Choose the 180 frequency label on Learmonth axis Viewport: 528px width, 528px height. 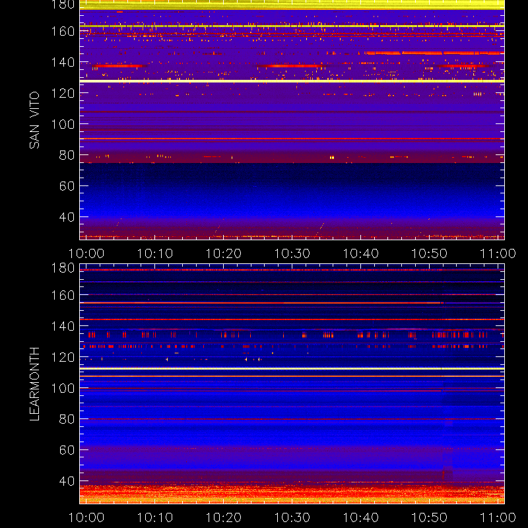(63, 268)
